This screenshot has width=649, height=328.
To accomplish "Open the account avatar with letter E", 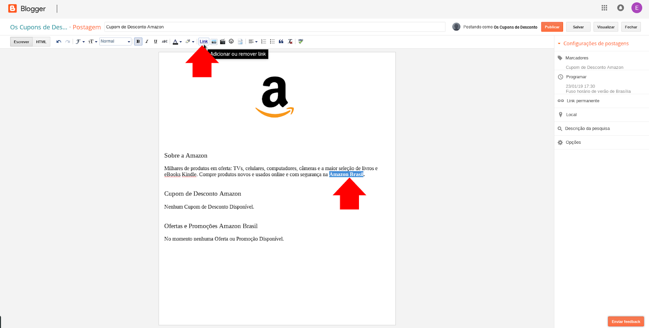I will coord(637,8).
